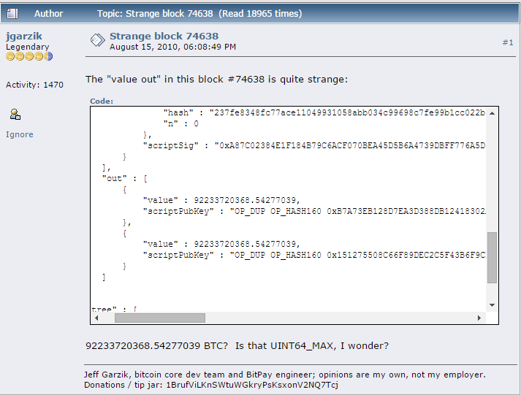The height and width of the screenshot is (395, 521).
Task: Click the Author column header
Action: coord(48,14)
